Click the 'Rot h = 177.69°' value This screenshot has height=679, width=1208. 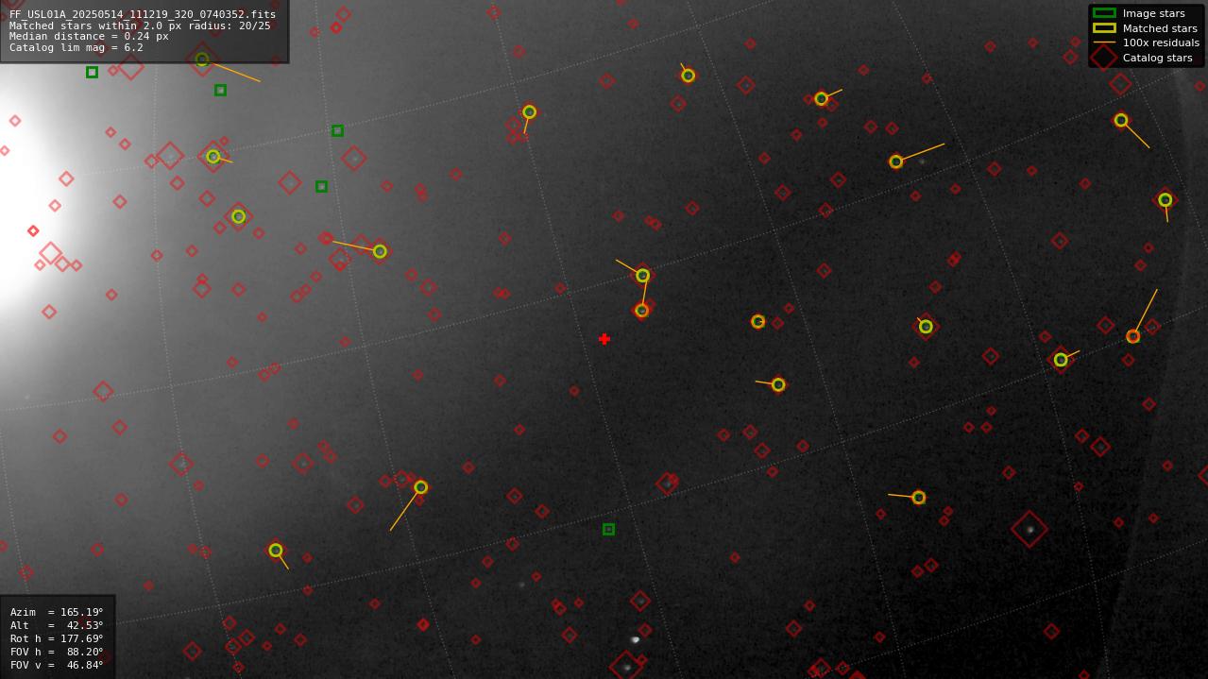(x=57, y=638)
